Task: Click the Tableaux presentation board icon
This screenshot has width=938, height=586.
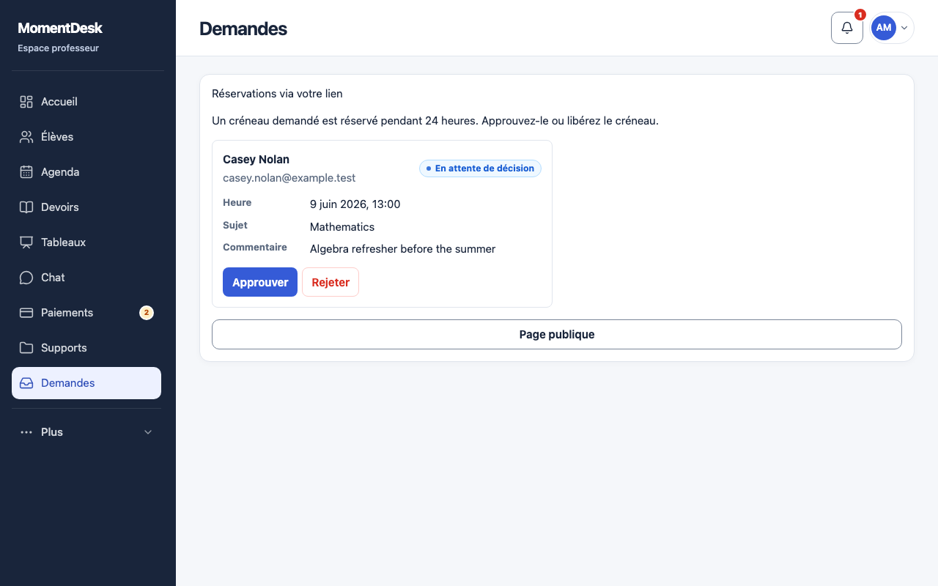Action: click(26, 242)
